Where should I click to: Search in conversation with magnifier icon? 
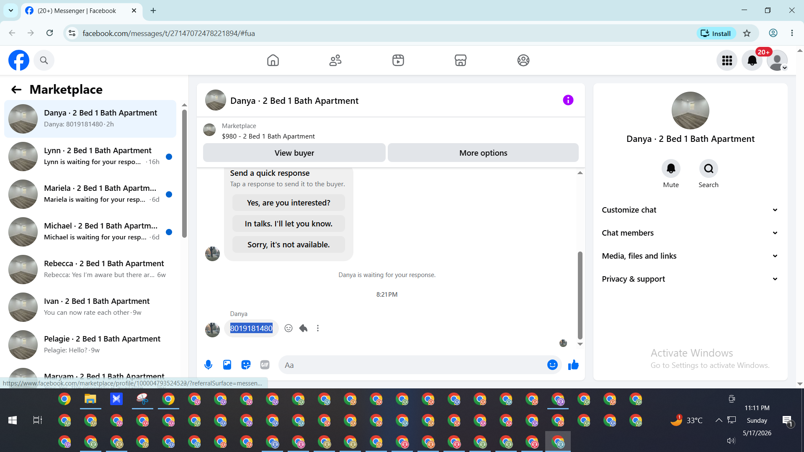tap(709, 169)
